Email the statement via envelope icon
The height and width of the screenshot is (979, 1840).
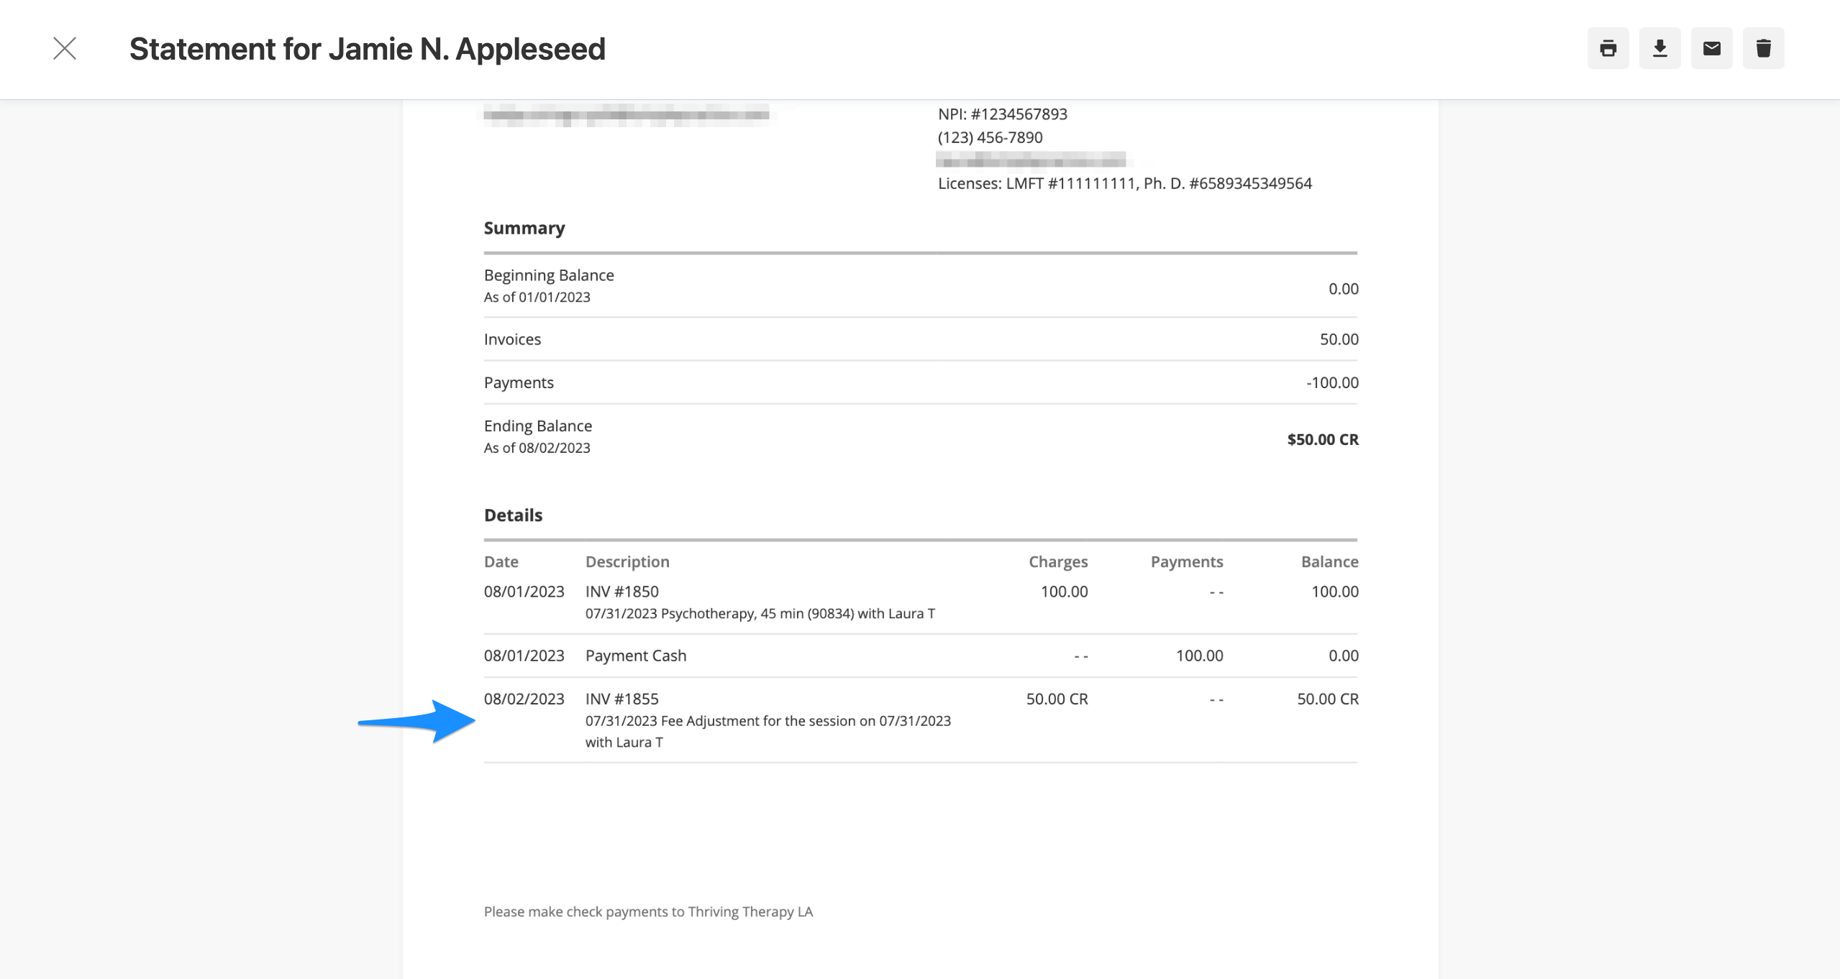tap(1712, 48)
